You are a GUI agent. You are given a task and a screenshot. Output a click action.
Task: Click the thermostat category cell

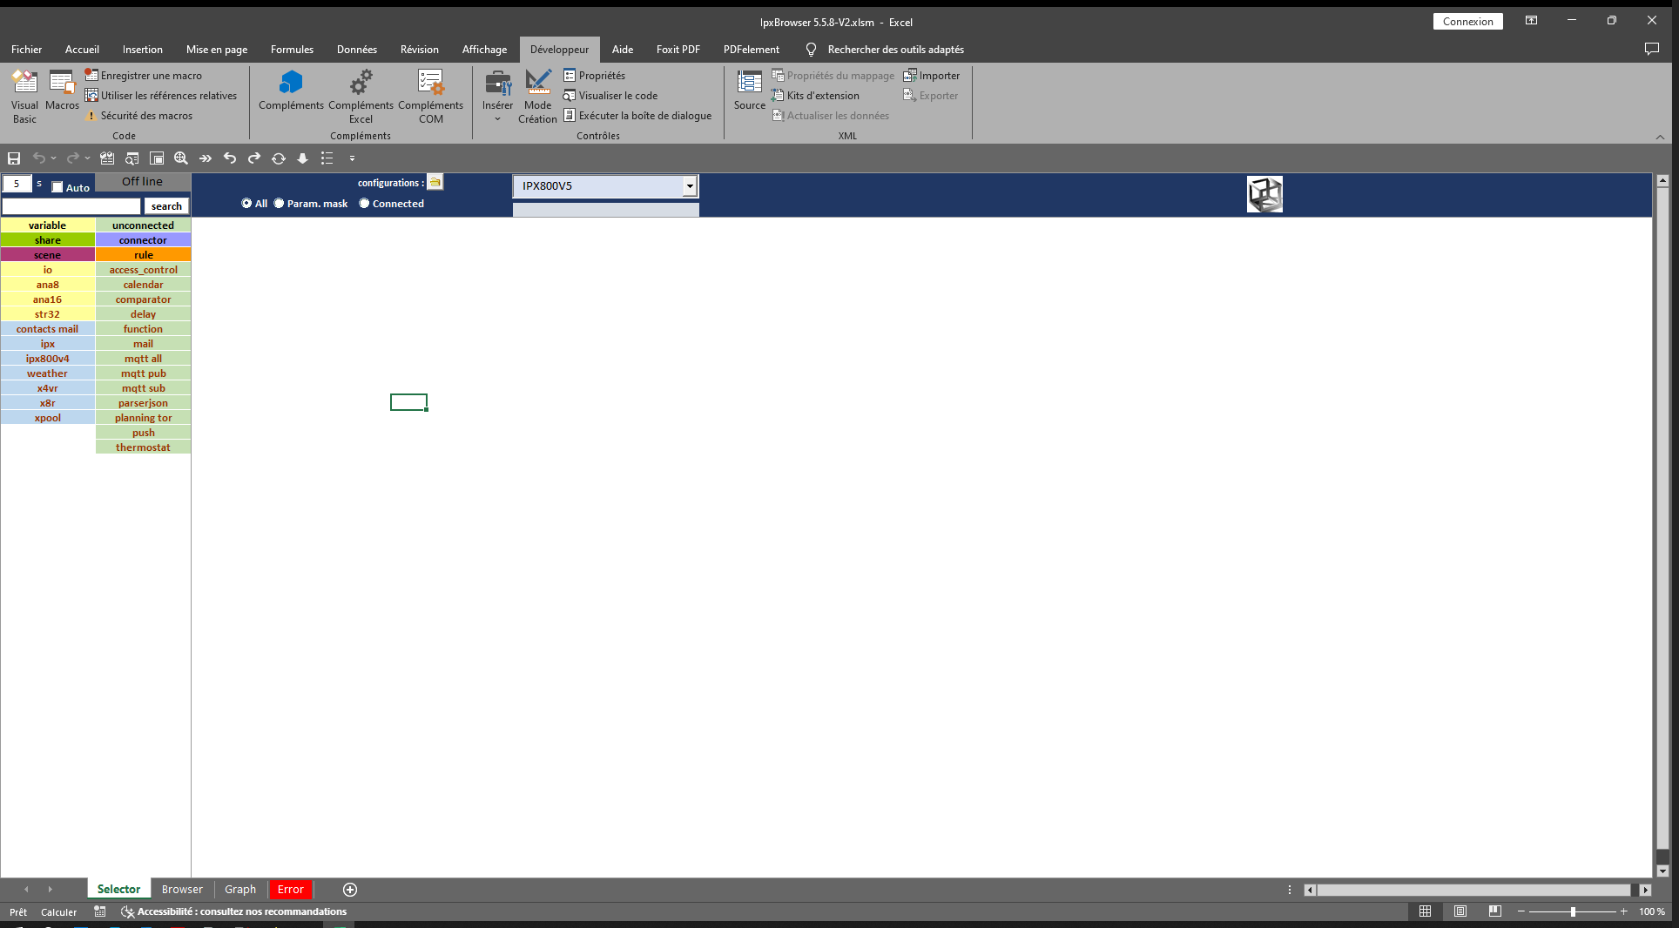143,447
